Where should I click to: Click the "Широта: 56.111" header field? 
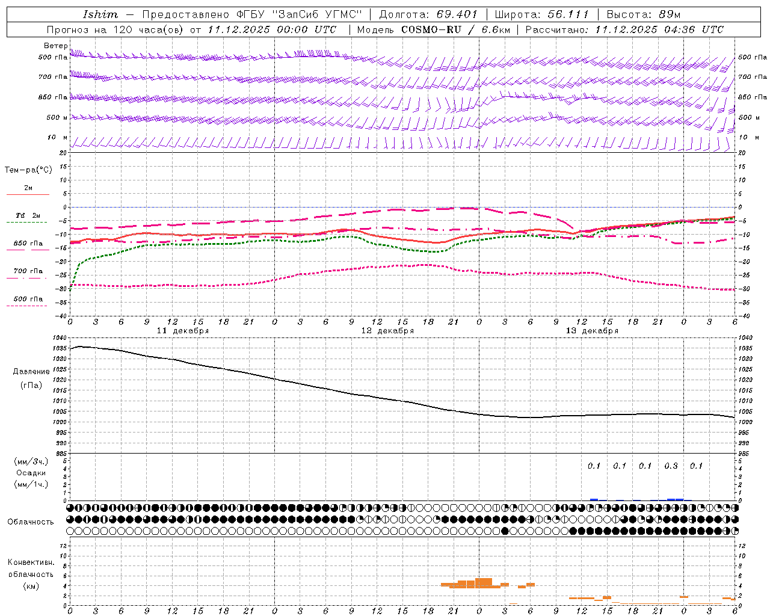(x=541, y=14)
